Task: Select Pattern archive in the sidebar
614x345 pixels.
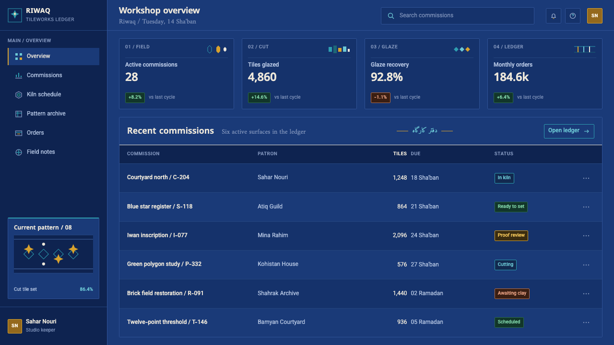Action: (54, 114)
